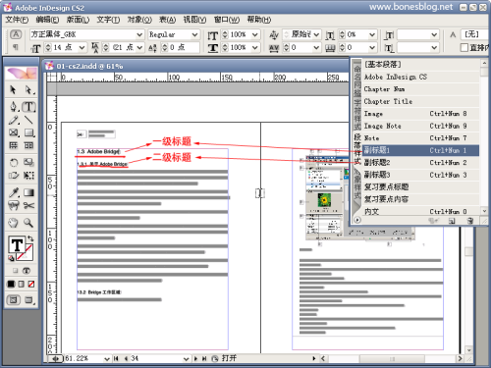Click the vertical table tool icon
This screenshot has height=368, width=491.
pyautogui.click(x=28, y=145)
